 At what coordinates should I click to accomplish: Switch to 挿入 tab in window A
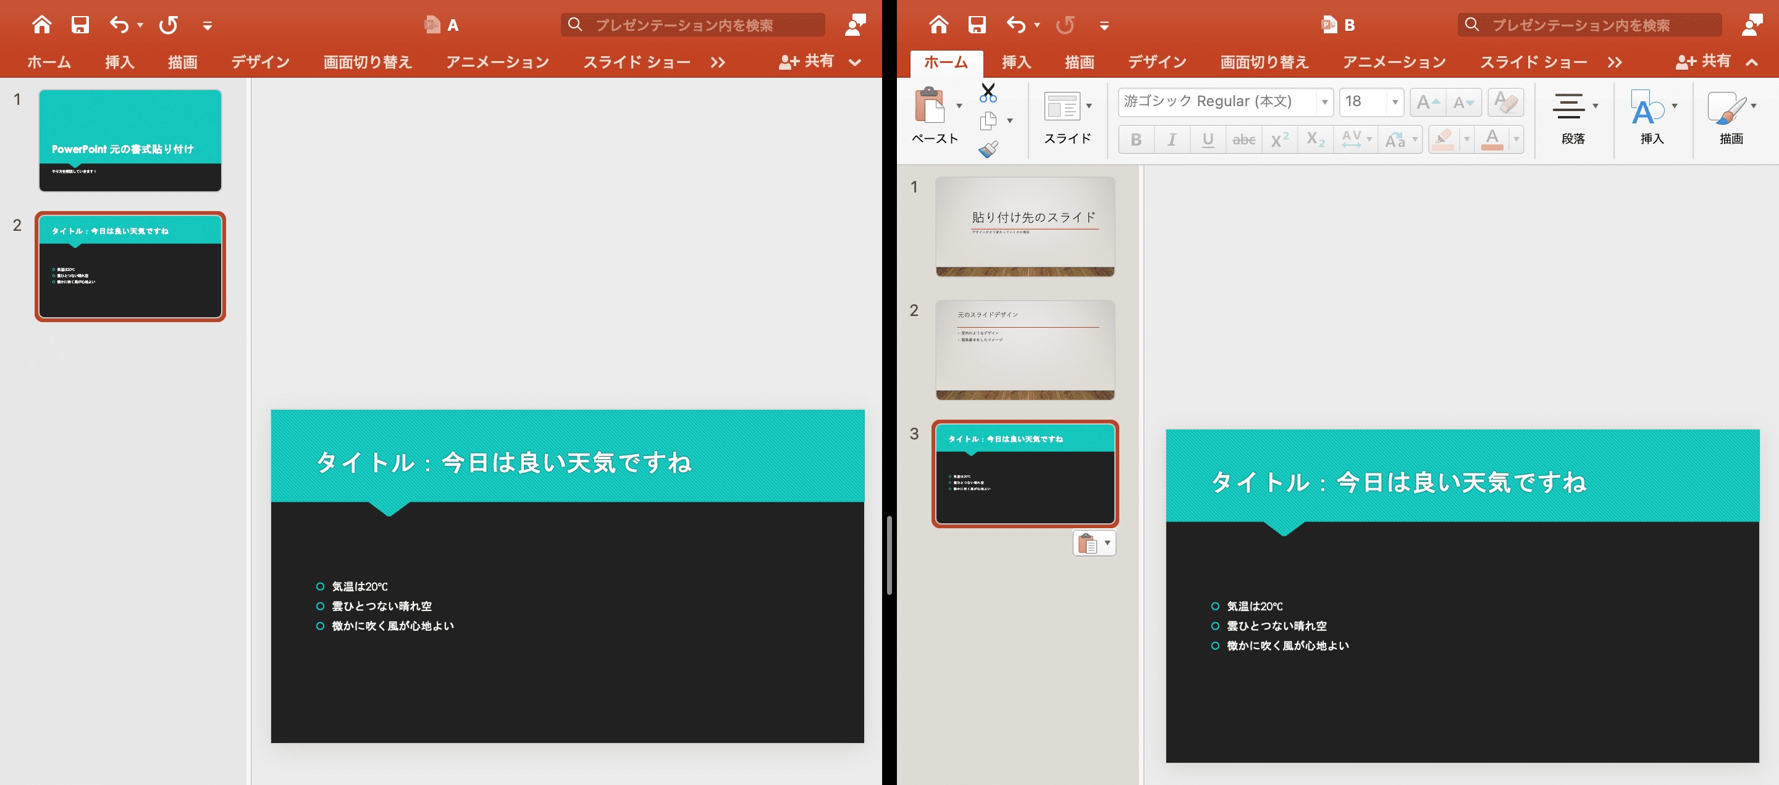coord(119,62)
